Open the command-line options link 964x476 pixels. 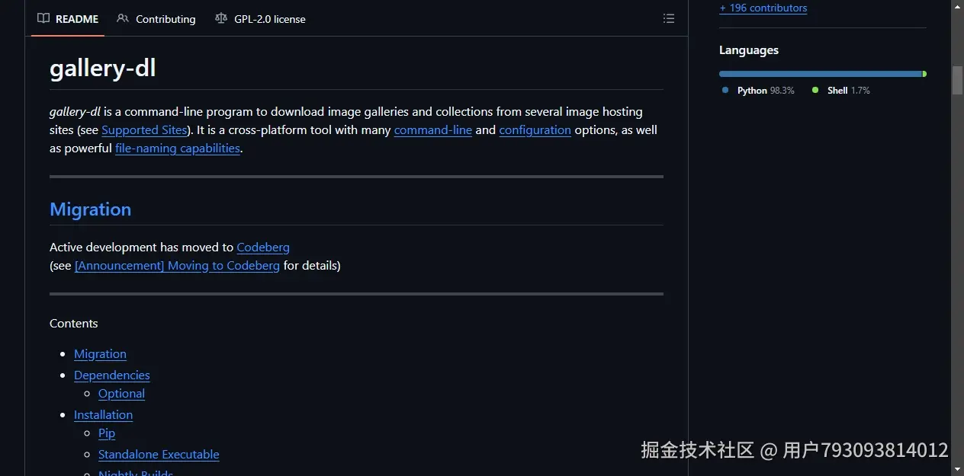433,130
